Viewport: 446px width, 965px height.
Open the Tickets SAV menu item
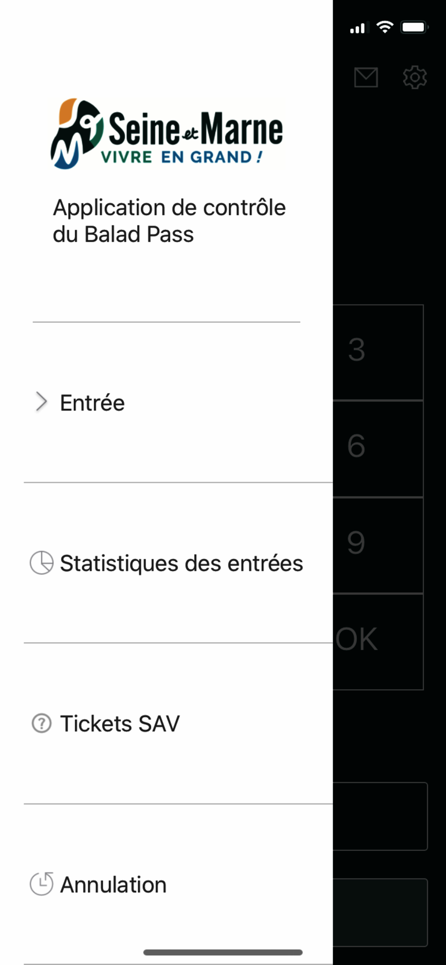click(178, 724)
